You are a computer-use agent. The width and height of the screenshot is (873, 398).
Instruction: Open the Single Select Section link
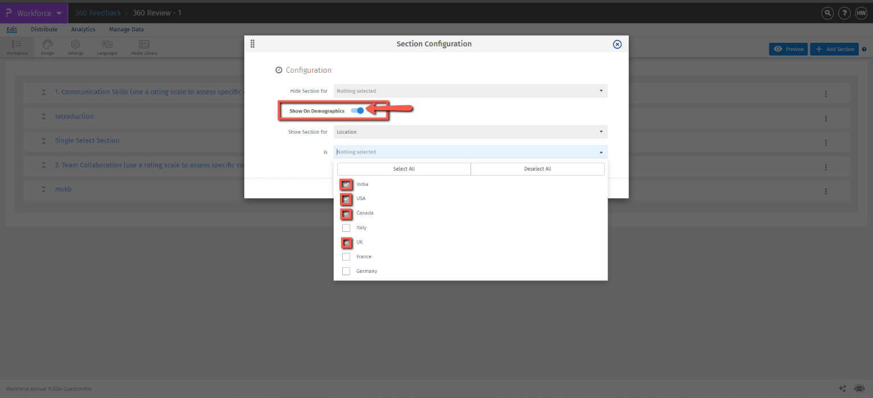pos(87,140)
